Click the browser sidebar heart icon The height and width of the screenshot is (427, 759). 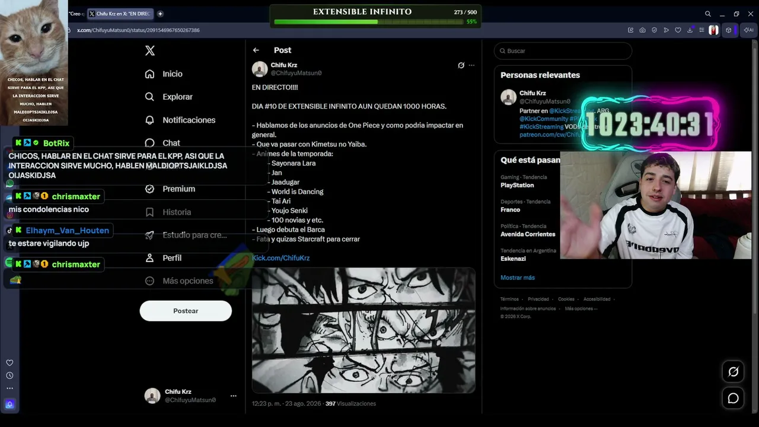point(9,363)
